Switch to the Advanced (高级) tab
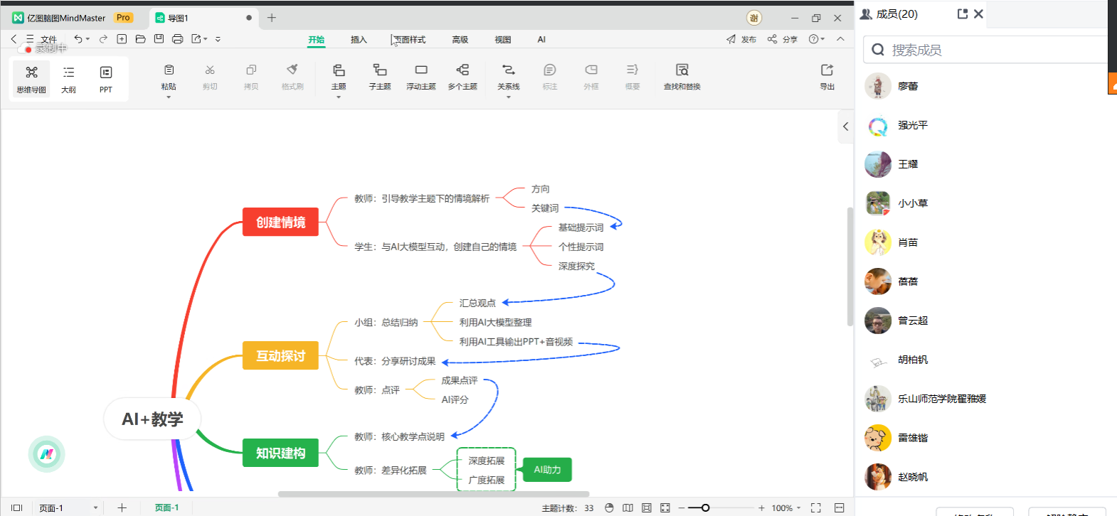The width and height of the screenshot is (1117, 516). pyautogui.click(x=460, y=40)
